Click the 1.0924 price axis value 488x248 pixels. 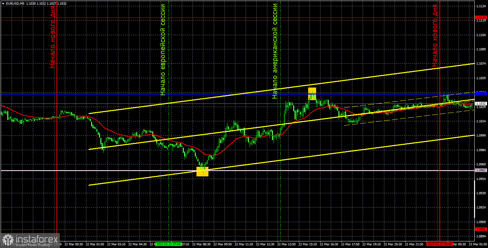click(x=481, y=208)
